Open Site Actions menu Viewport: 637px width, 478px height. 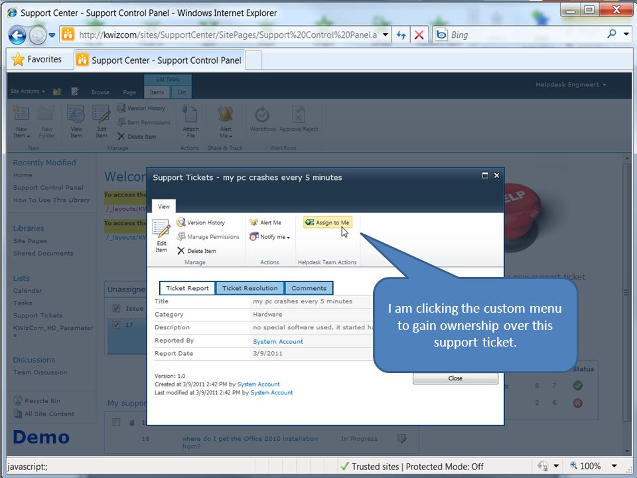[28, 91]
